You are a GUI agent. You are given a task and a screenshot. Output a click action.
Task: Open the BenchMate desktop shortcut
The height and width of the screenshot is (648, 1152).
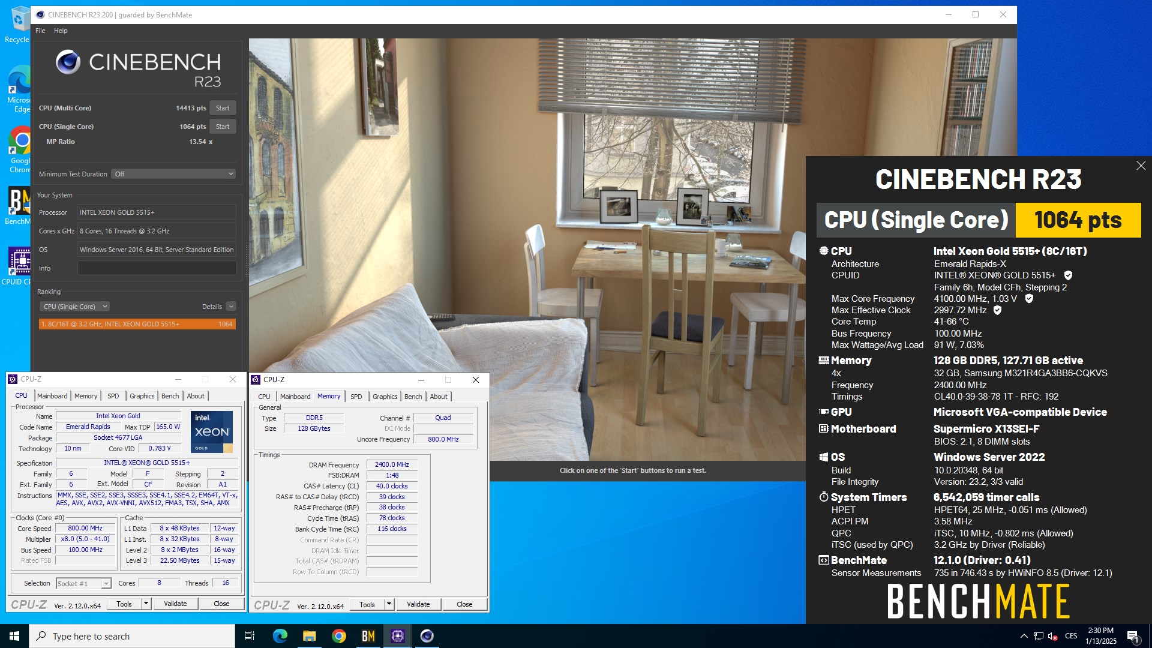[18, 206]
